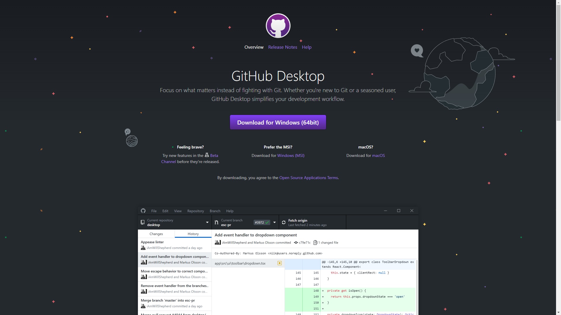The height and width of the screenshot is (315, 561).
Task: Click the beaker icon beside Beta Channel
Action: [207, 155]
